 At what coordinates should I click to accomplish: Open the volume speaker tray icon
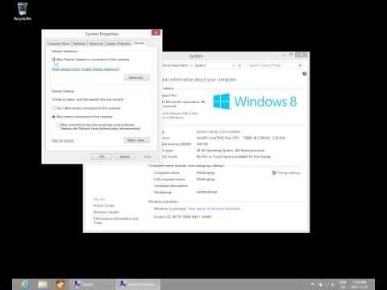333,284
